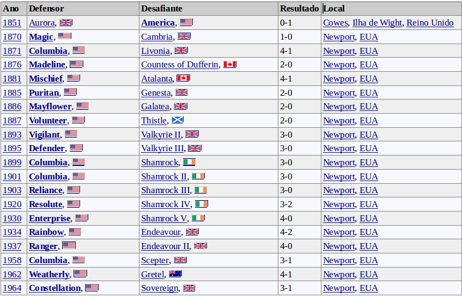
Task: Click the Canadian flag next to Atalanta
Action: point(183,78)
